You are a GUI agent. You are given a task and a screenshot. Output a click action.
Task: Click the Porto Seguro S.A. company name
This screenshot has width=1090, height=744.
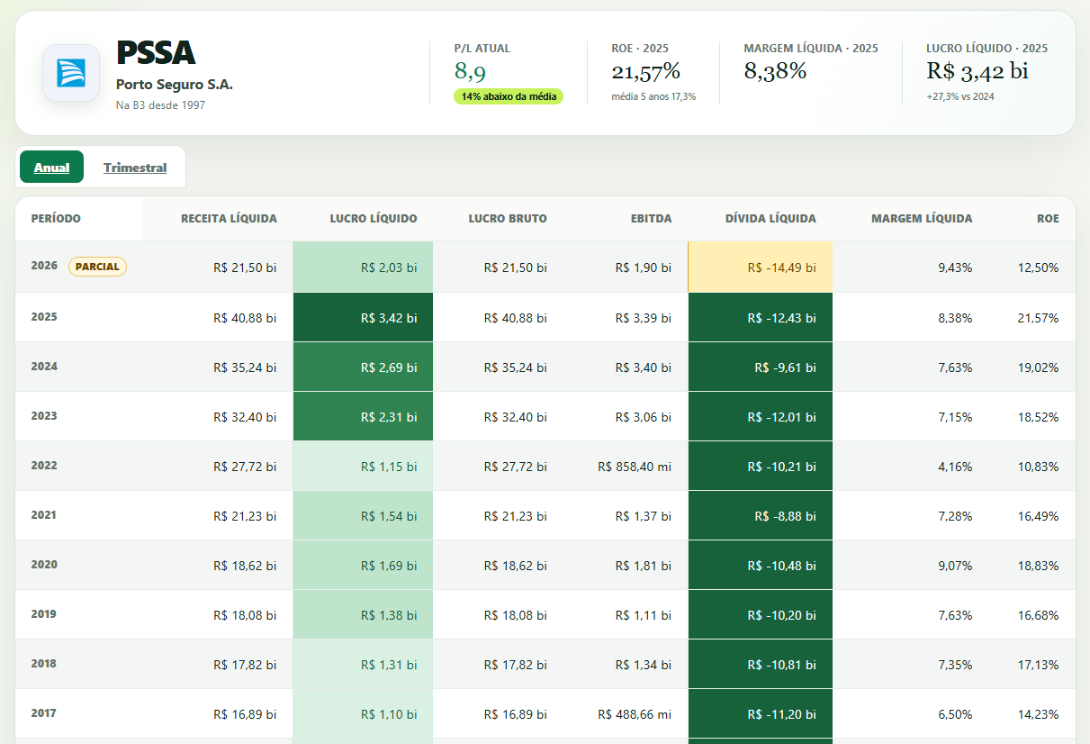[x=175, y=85]
